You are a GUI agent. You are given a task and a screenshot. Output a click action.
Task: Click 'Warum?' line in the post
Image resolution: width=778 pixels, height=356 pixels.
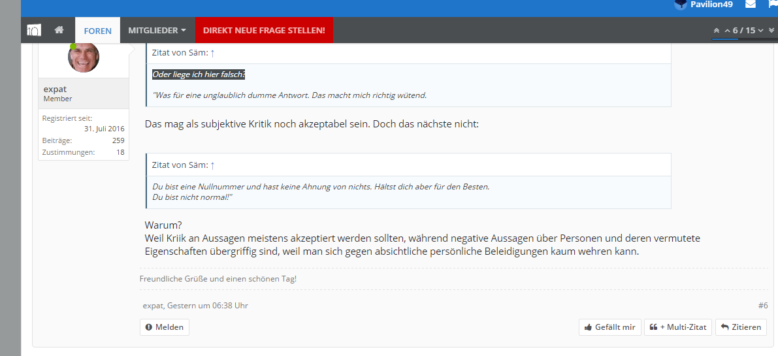pos(163,225)
